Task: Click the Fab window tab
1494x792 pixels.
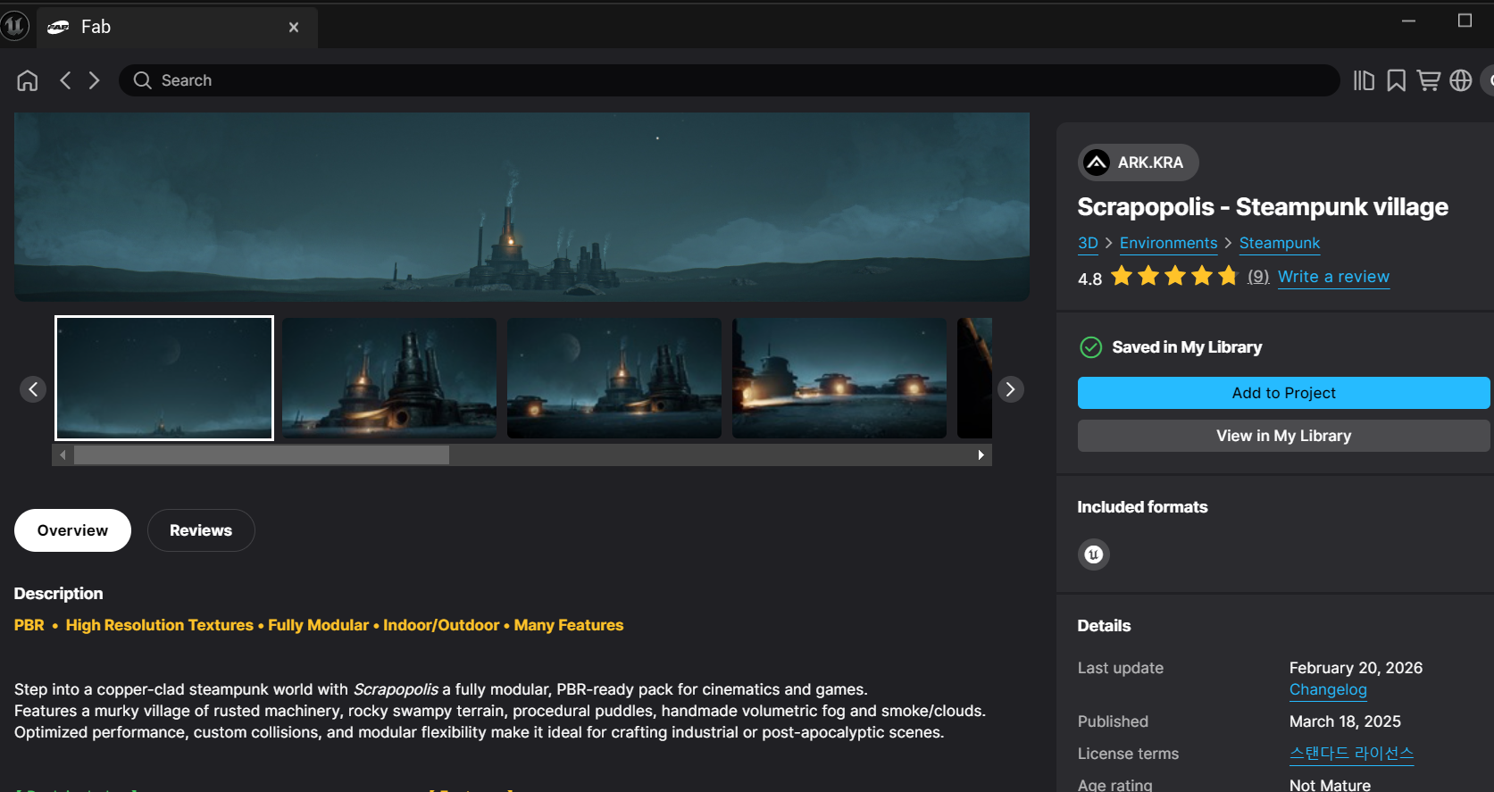Action: coord(177,28)
